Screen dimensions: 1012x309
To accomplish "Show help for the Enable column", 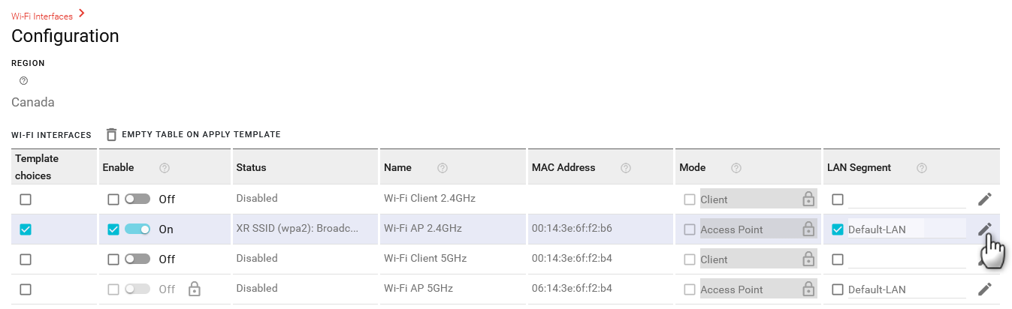I will tap(165, 168).
